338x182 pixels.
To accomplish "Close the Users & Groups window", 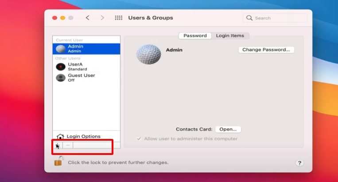I will click(55, 18).
